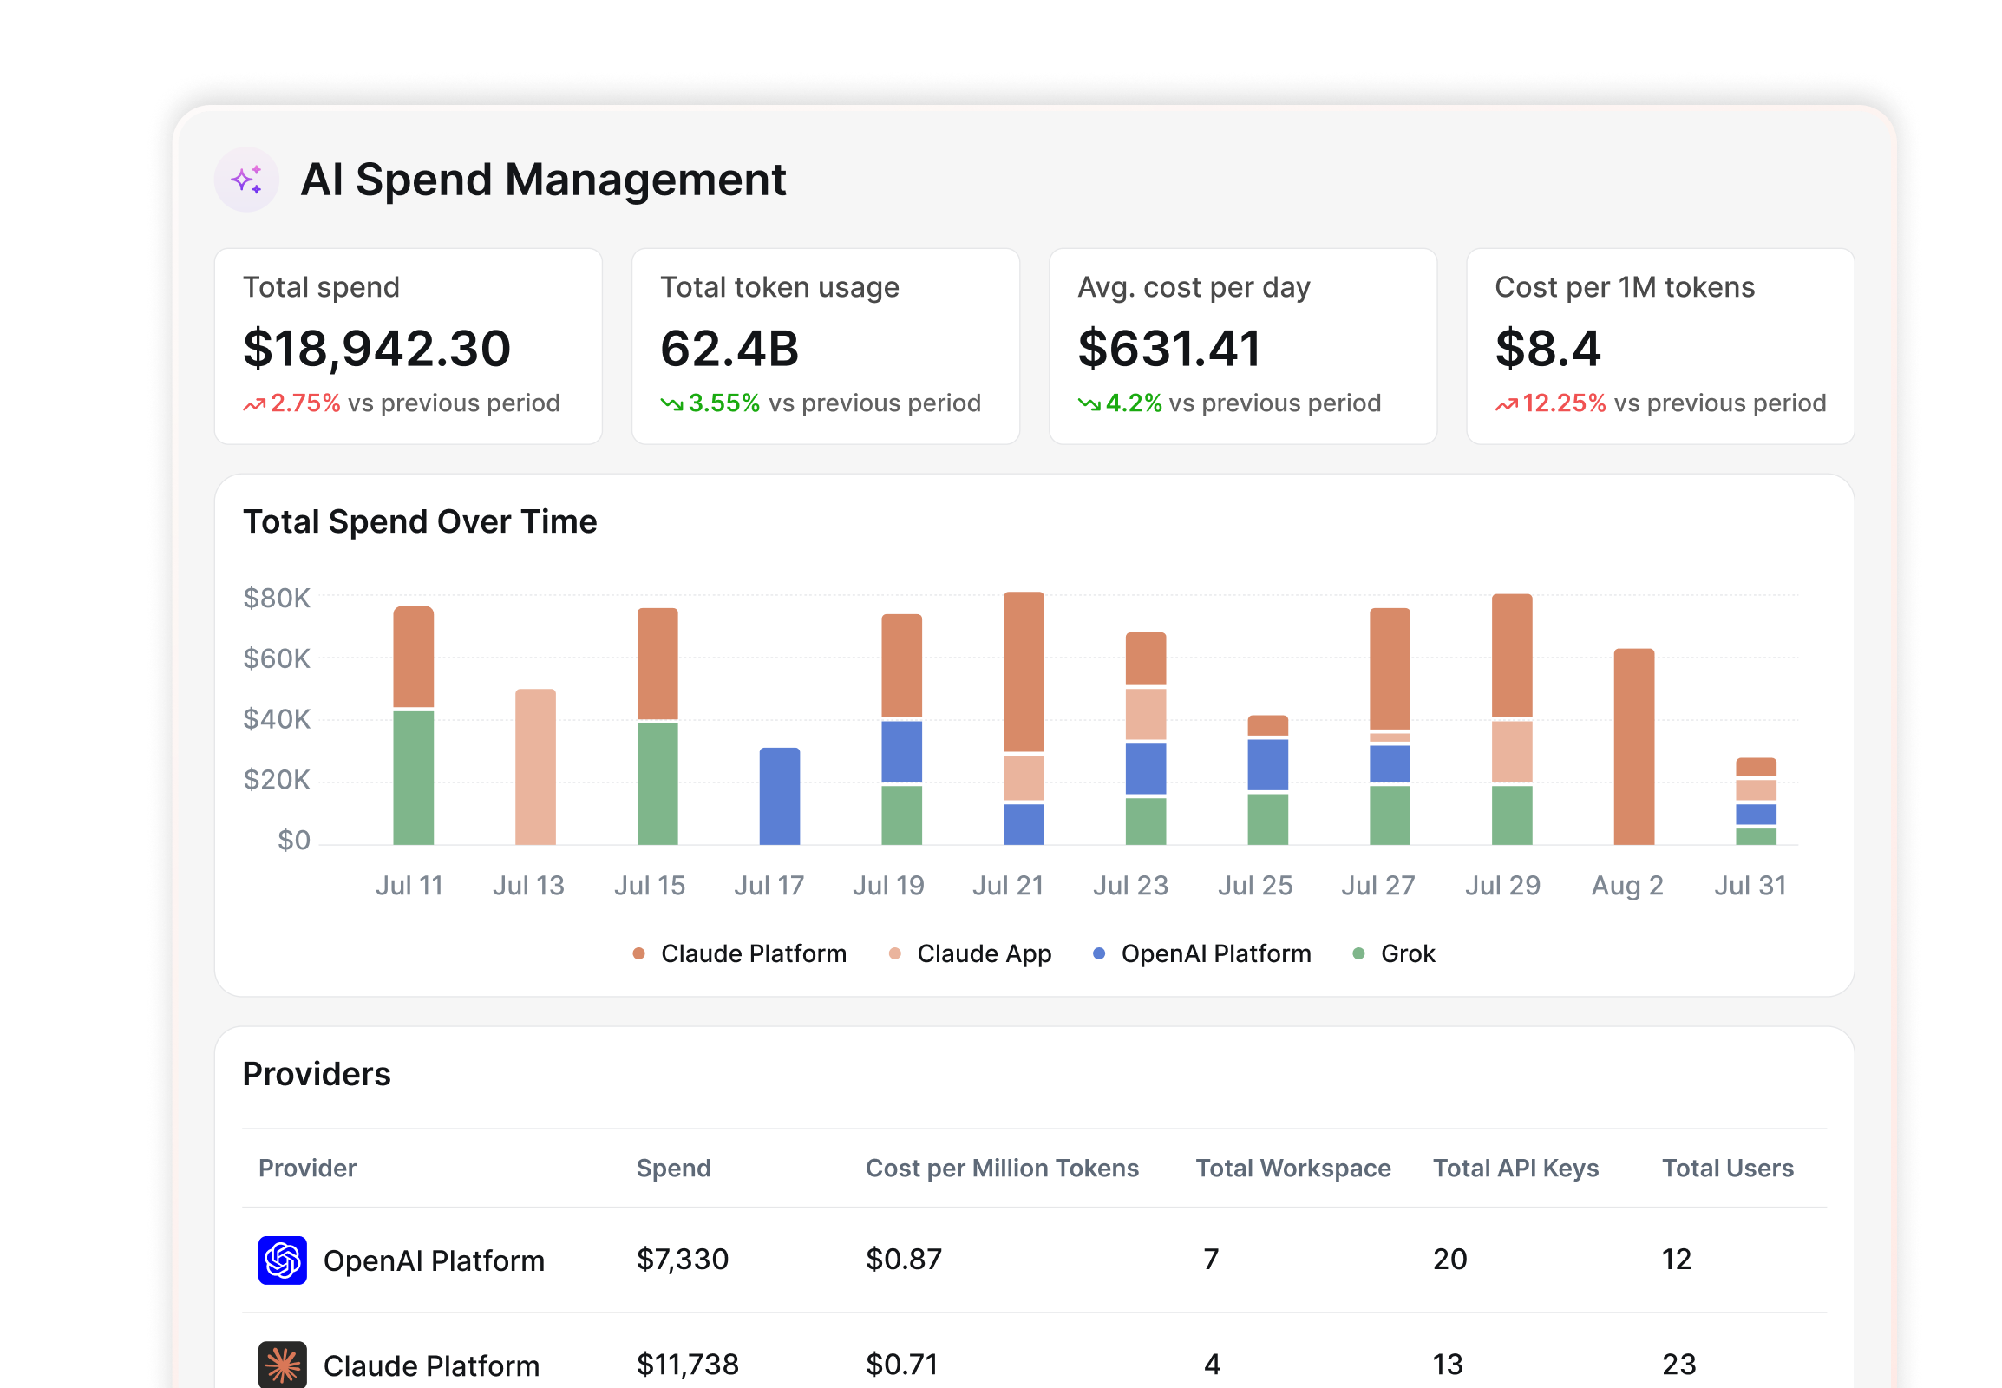This screenshot has height=1388, width=2002.
Task: Click the upward trend arrow beside 12.25%
Action: [1507, 404]
